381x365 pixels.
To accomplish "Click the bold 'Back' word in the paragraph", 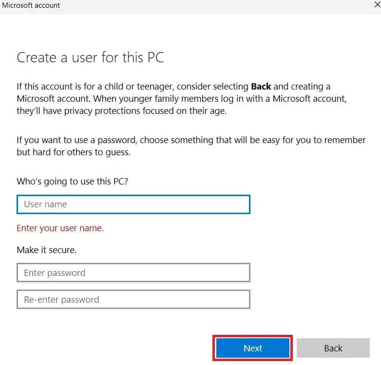I will click(261, 87).
